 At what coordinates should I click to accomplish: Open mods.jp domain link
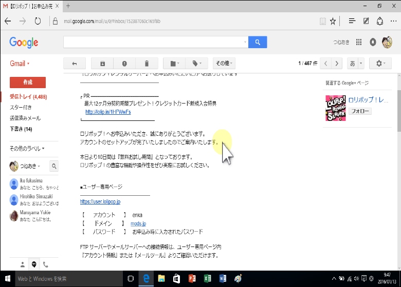(x=138, y=223)
